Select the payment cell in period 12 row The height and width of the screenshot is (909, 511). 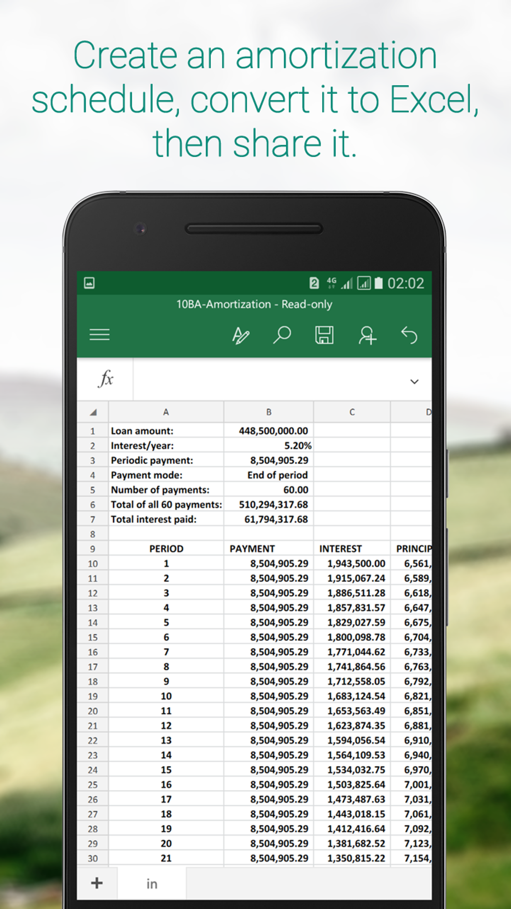coord(269,725)
